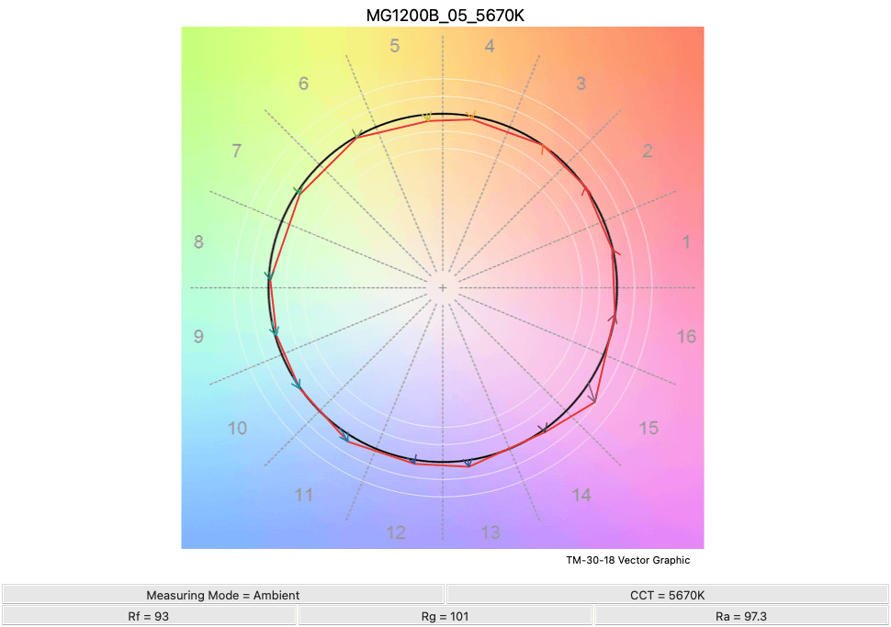Click hue bin label 8
The width and height of the screenshot is (891, 627).
(x=198, y=242)
